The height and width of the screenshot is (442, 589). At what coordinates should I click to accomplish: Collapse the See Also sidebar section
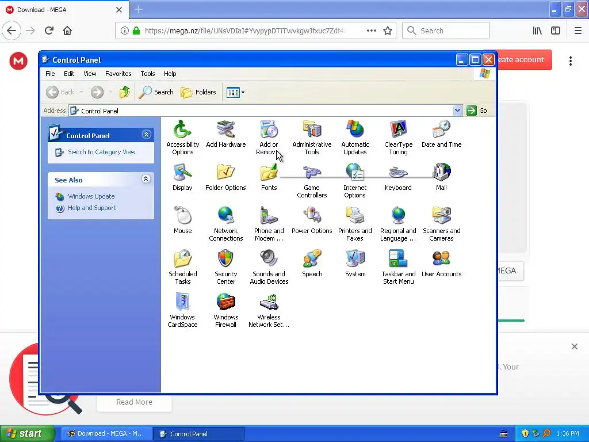146,179
